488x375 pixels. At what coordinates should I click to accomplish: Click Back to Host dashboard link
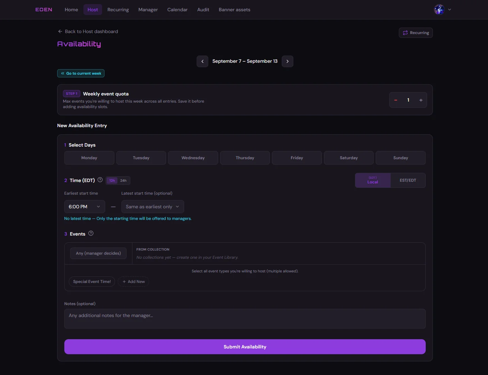(x=88, y=31)
